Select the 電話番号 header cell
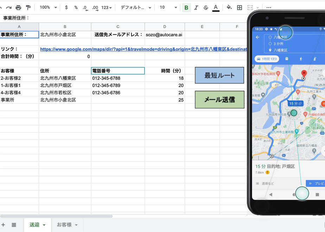325x232 pixels. [x=118, y=71]
